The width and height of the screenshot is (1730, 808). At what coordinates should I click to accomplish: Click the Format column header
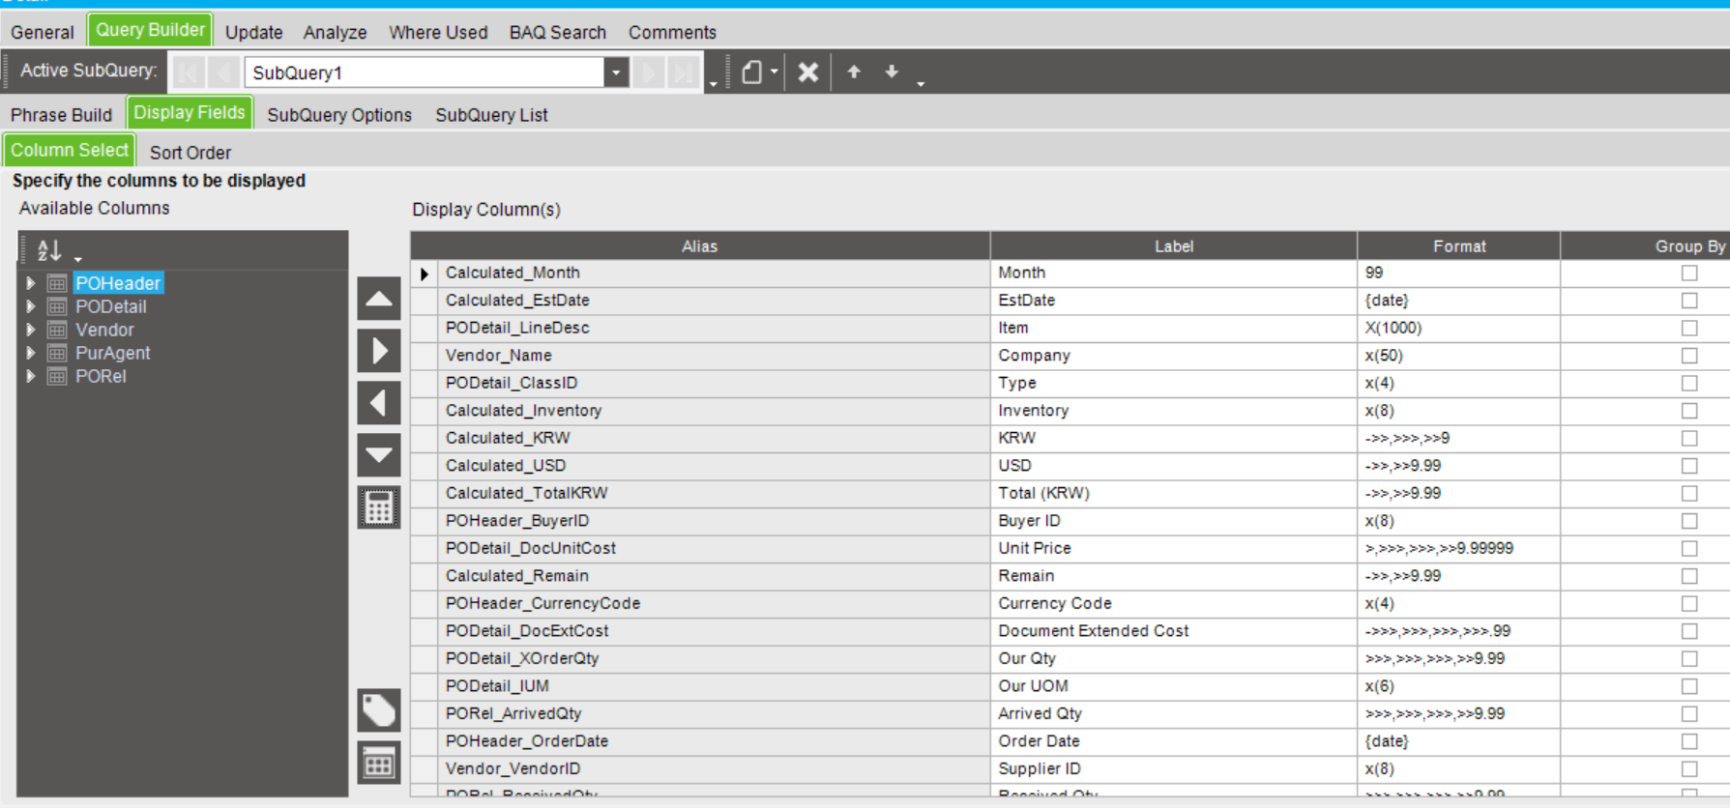(1459, 246)
